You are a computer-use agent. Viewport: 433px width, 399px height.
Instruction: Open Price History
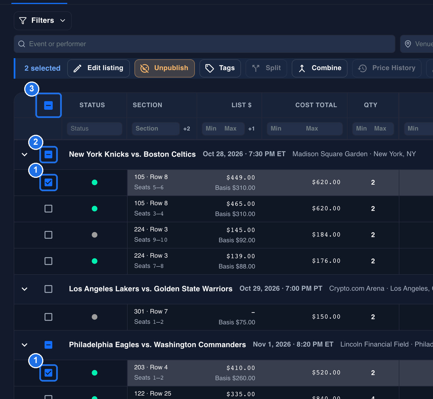[x=387, y=68]
